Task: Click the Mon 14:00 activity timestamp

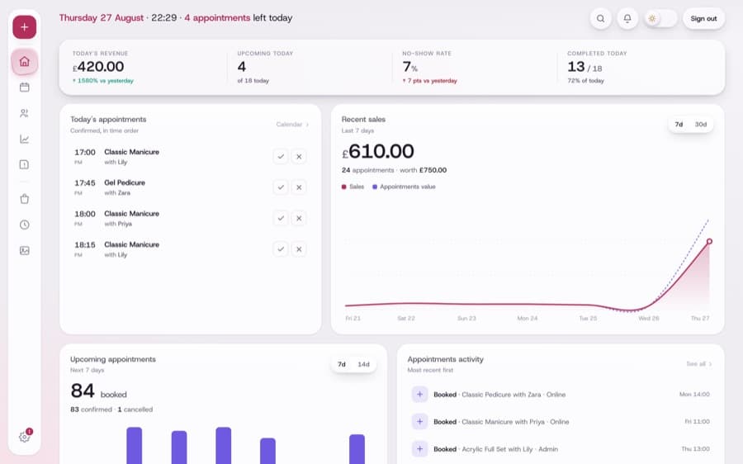Action: 694,395
